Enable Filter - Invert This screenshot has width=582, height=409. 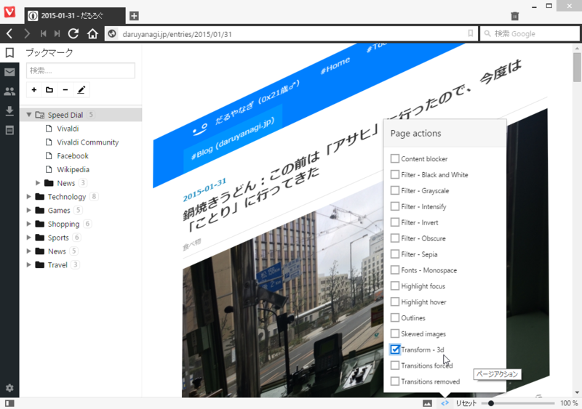point(395,222)
